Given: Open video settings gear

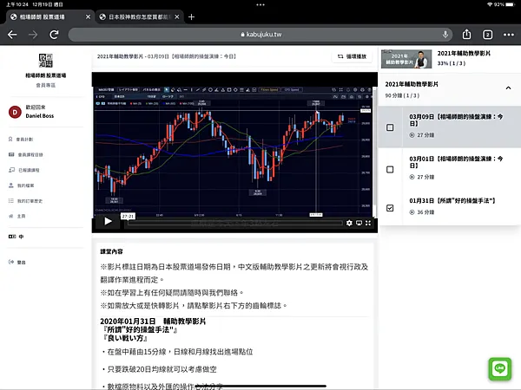Looking at the screenshot, I should [x=349, y=223].
